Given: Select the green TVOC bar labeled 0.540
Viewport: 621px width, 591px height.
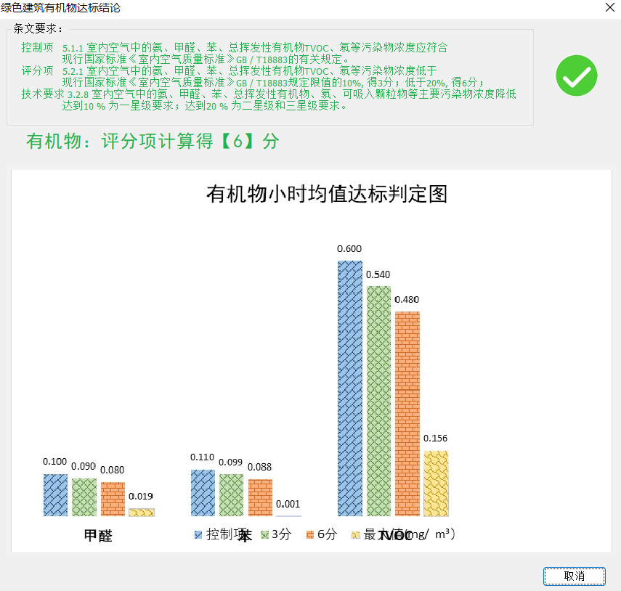Looking at the screenshot, I should pos(378,401).
